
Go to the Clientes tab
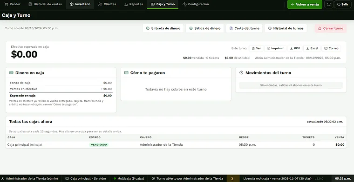click(107, 4)
